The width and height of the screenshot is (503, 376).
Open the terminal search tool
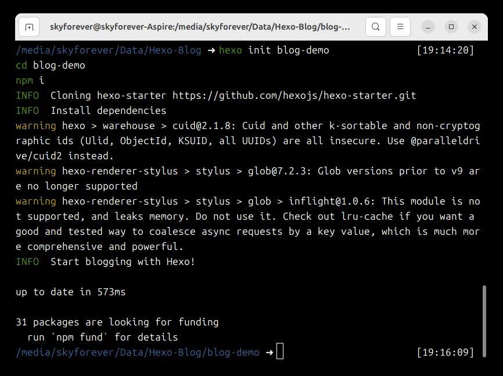(376, 27)
